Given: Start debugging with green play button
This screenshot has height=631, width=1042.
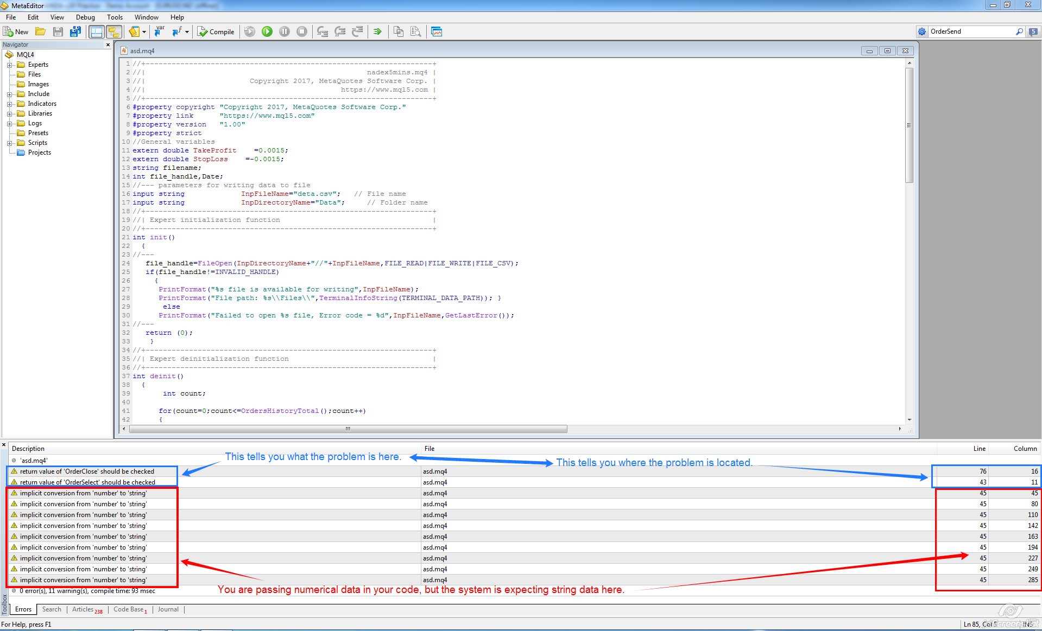Looking at the screenshot, I should [267, 31].
